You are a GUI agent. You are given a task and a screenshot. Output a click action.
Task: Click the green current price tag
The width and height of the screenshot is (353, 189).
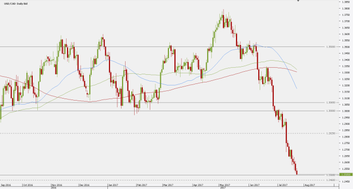346,174
